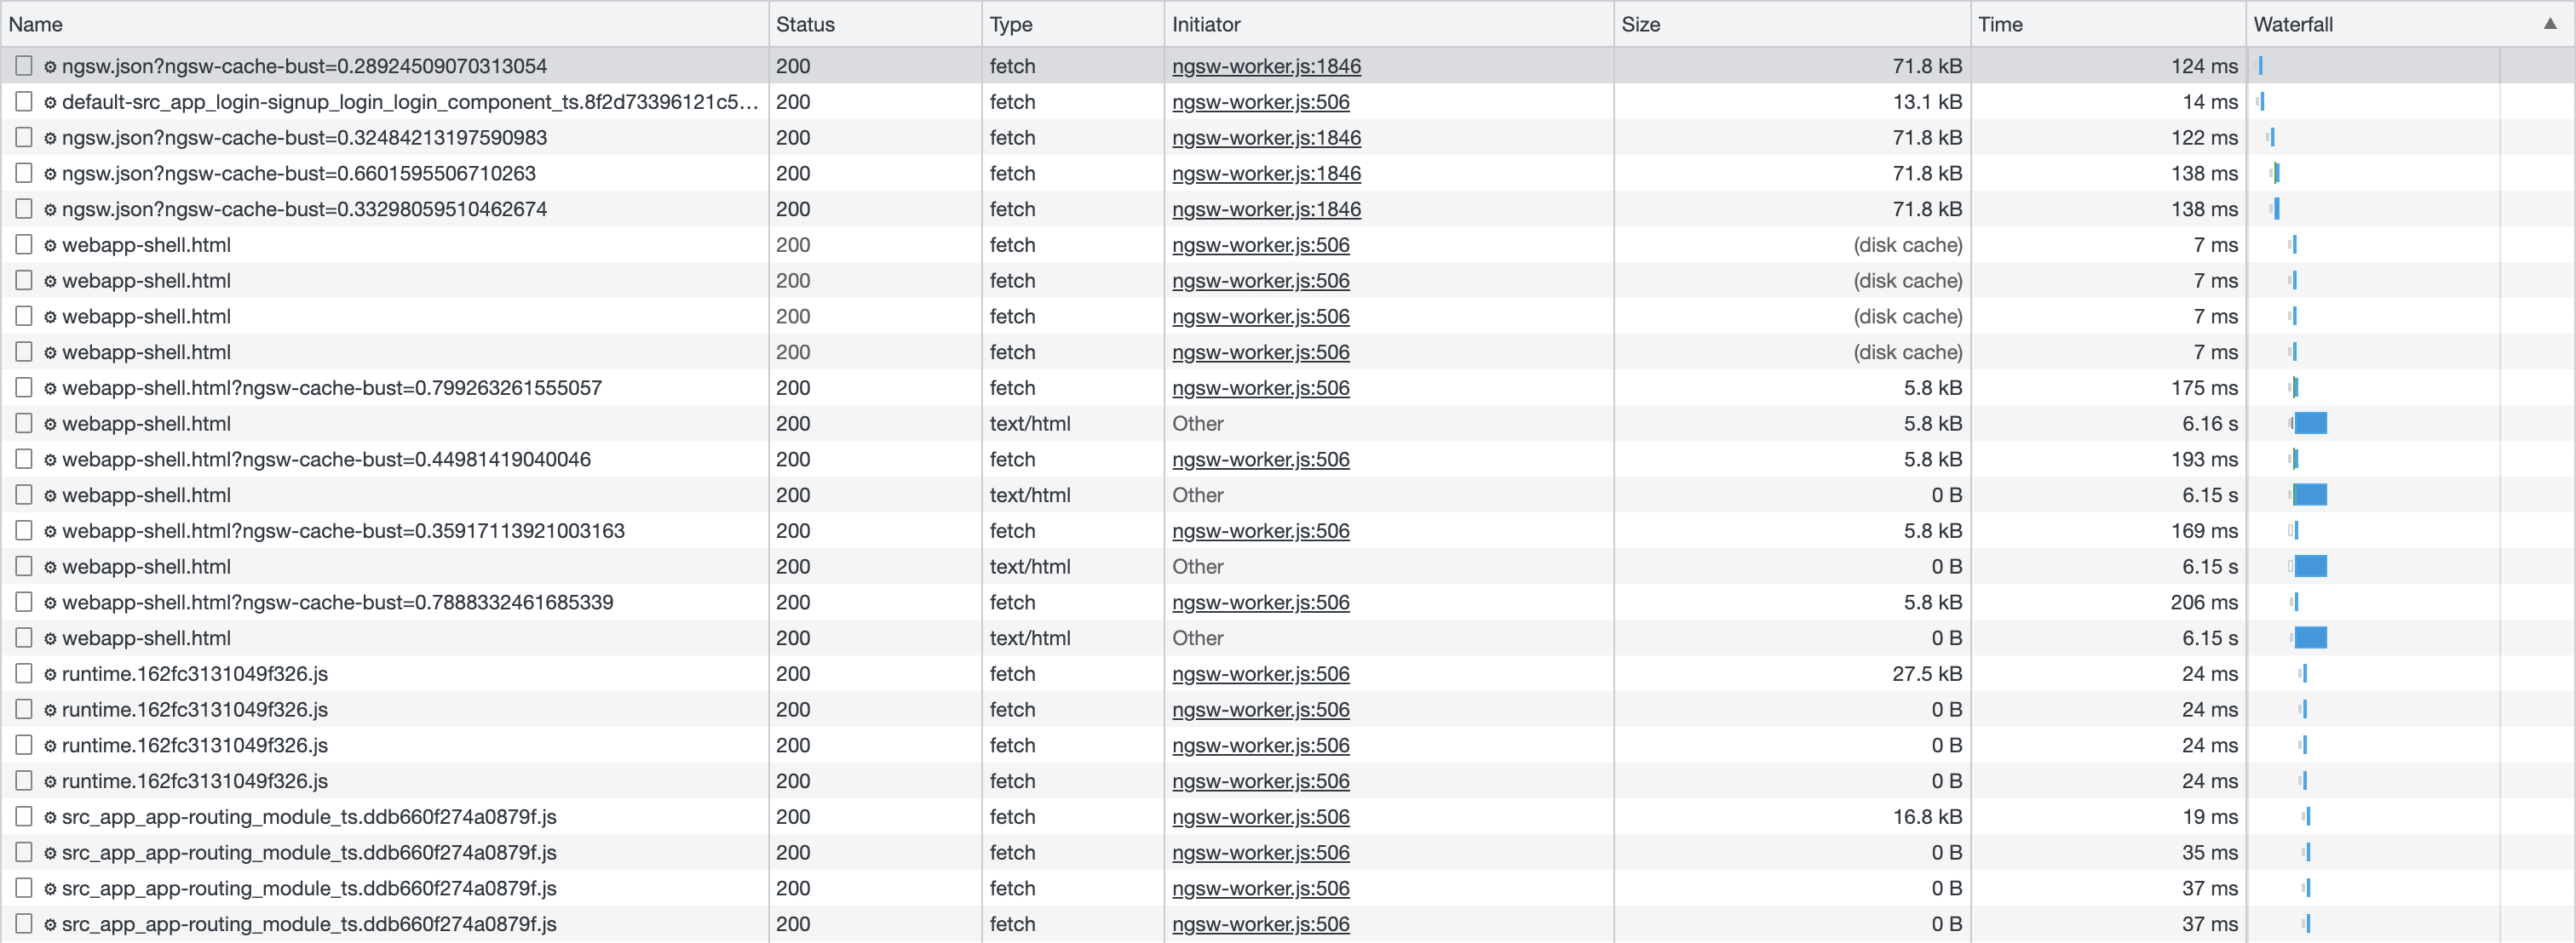The width and height of the screenshot is (2576, 943).
Task: Click the gear icon beside webapp-shell.html?ngsw-cache-bust=0.7888332461685339
Action: pyautogui.click(x=50, y=602)
